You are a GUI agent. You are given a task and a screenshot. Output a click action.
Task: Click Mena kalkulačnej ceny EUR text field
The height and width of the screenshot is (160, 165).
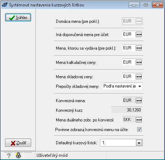pyautogui.click(x=129, y=62)
